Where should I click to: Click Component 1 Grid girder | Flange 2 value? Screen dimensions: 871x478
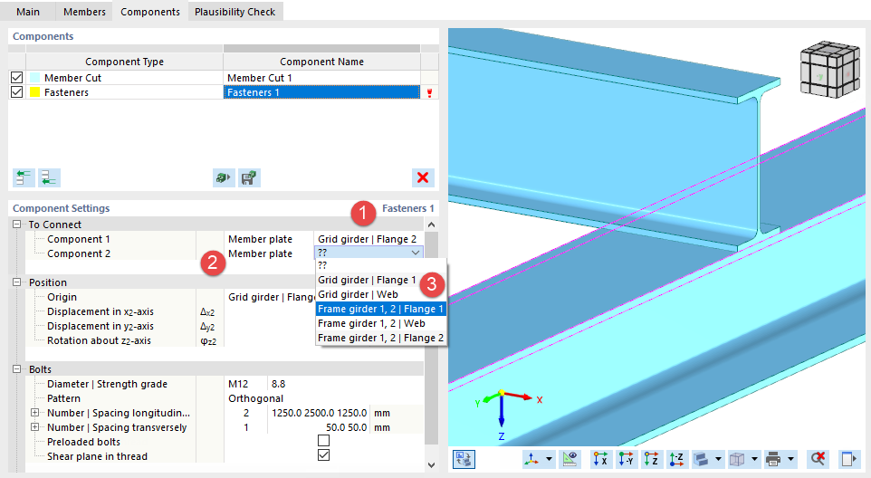[x=368, y=239]
